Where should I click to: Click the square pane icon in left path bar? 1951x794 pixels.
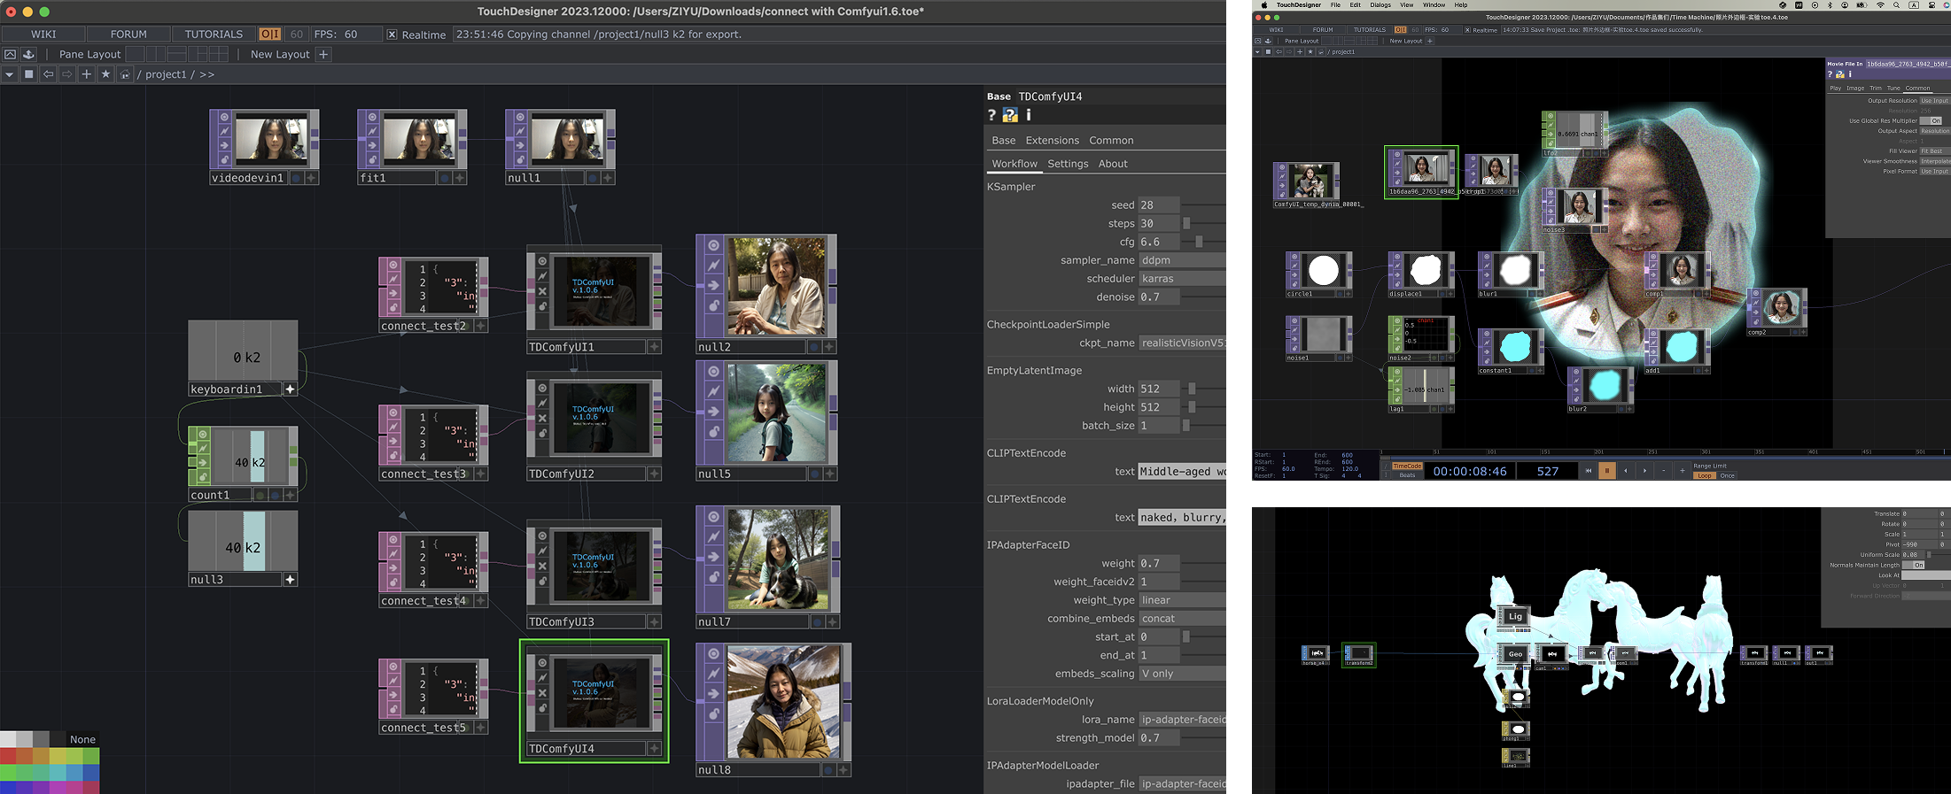coord(29,74)
